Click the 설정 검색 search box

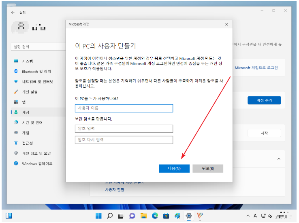[38, 47]
